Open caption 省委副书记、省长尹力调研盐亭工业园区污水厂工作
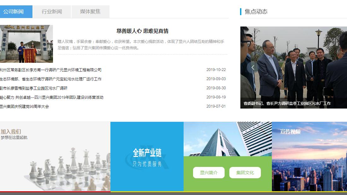 [x=287, y=103]
